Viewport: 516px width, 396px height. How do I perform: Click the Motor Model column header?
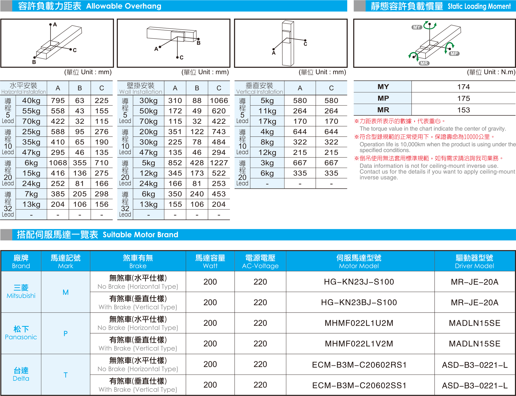(x=359, y=261)
